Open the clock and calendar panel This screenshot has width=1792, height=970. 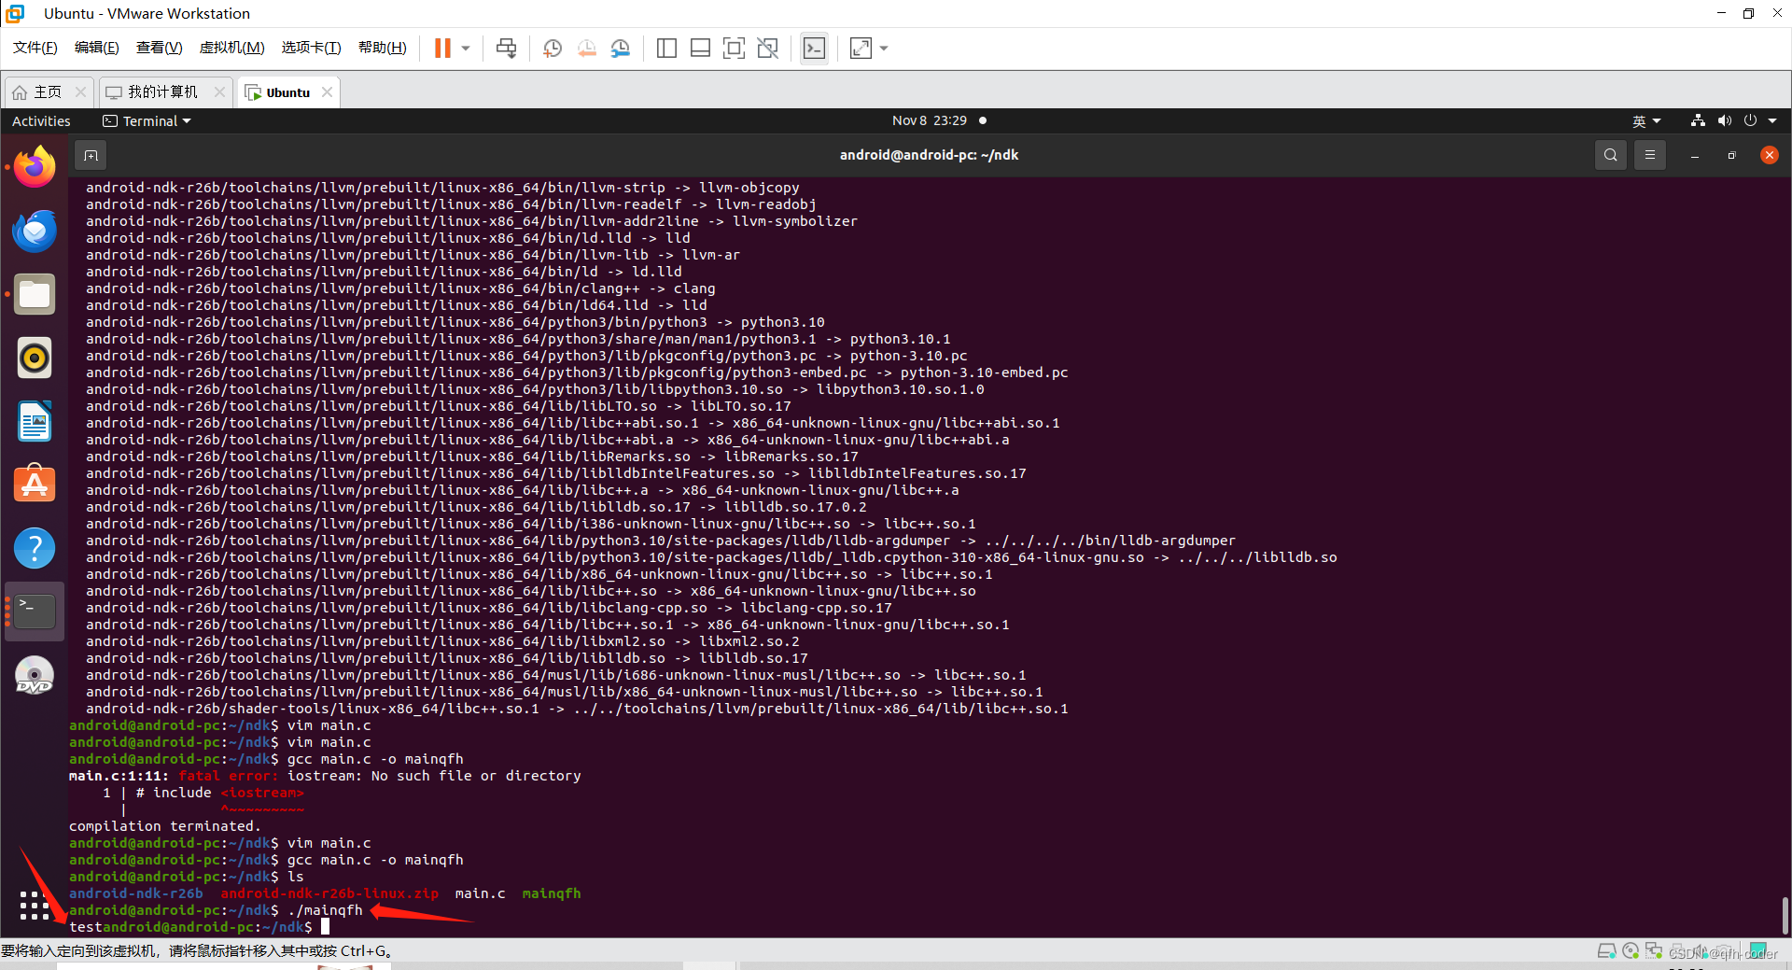tap(930, 120)
